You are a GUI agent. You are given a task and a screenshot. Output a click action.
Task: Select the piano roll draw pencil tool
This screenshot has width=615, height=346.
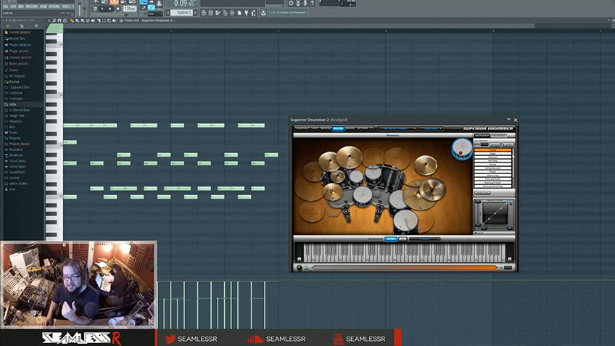pyautogui.click(x=72, y=20)
